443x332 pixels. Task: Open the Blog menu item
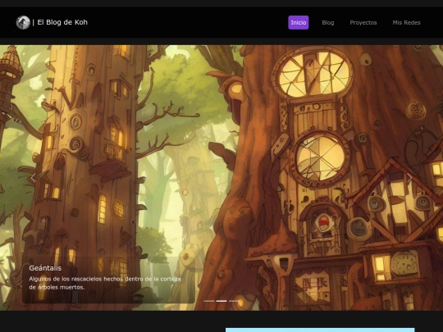[328, 23]
